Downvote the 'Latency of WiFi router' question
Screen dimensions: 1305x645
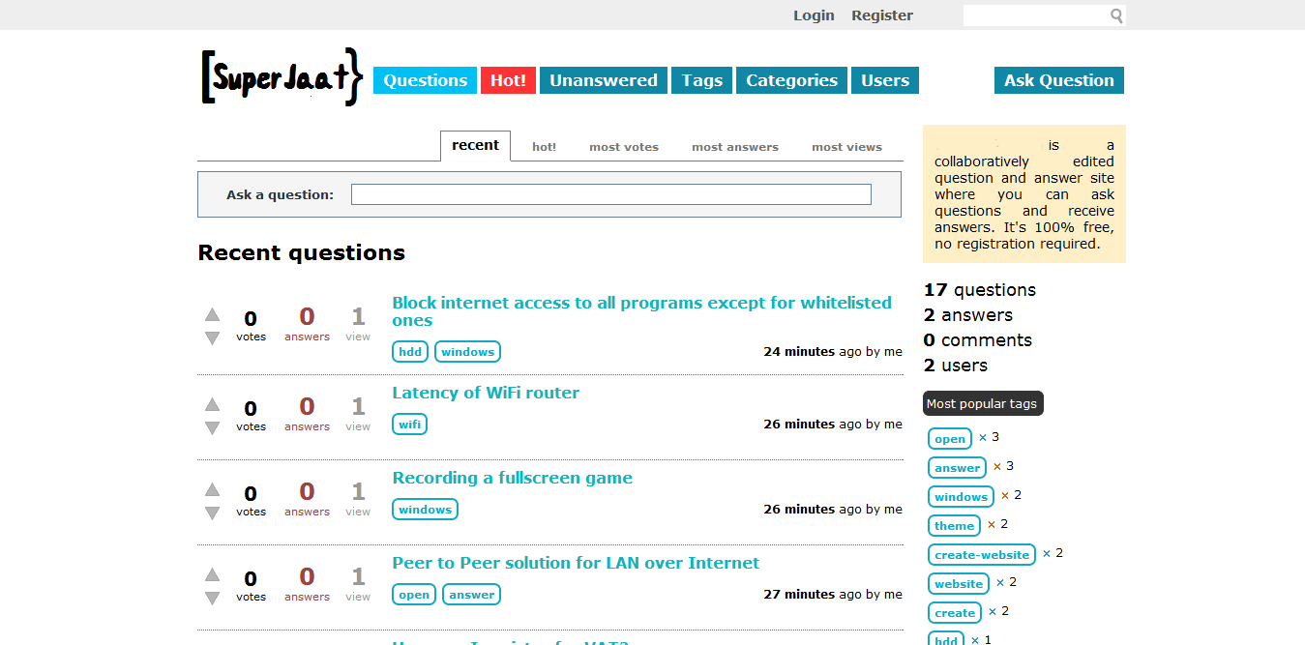[213, 427]
